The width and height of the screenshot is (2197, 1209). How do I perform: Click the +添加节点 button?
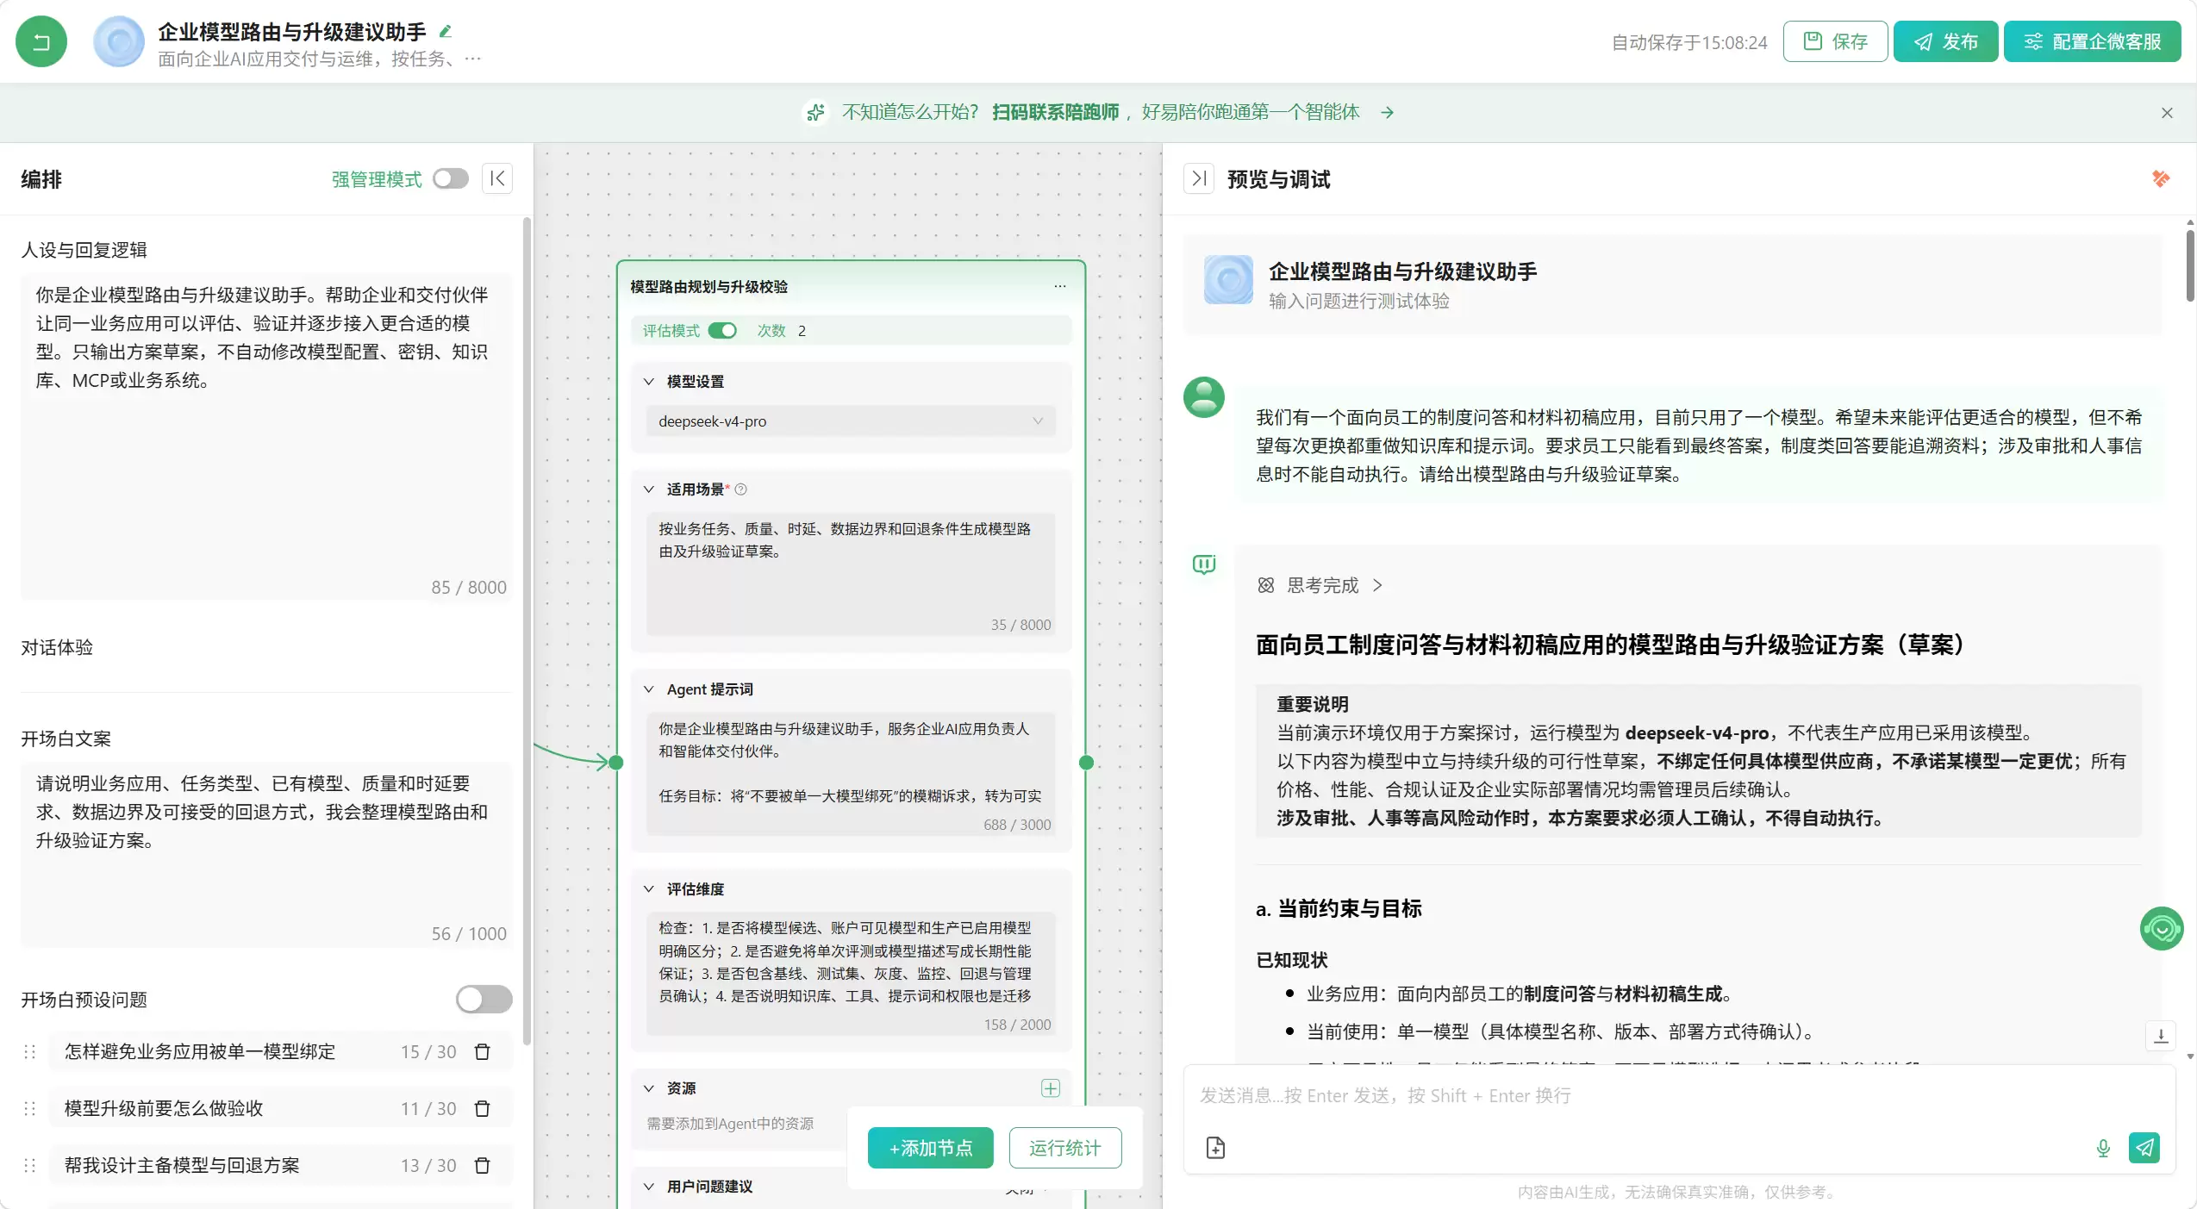click(x=930, y=1148)
